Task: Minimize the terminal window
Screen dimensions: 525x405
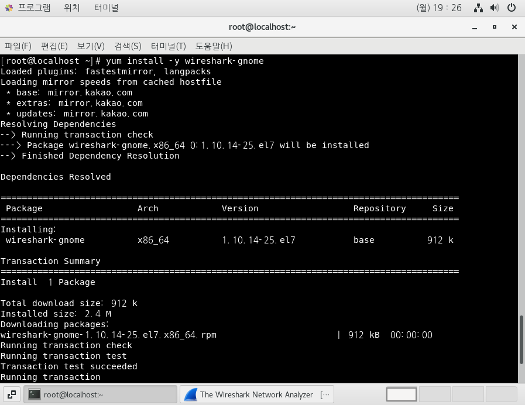Action: point(475,27)
